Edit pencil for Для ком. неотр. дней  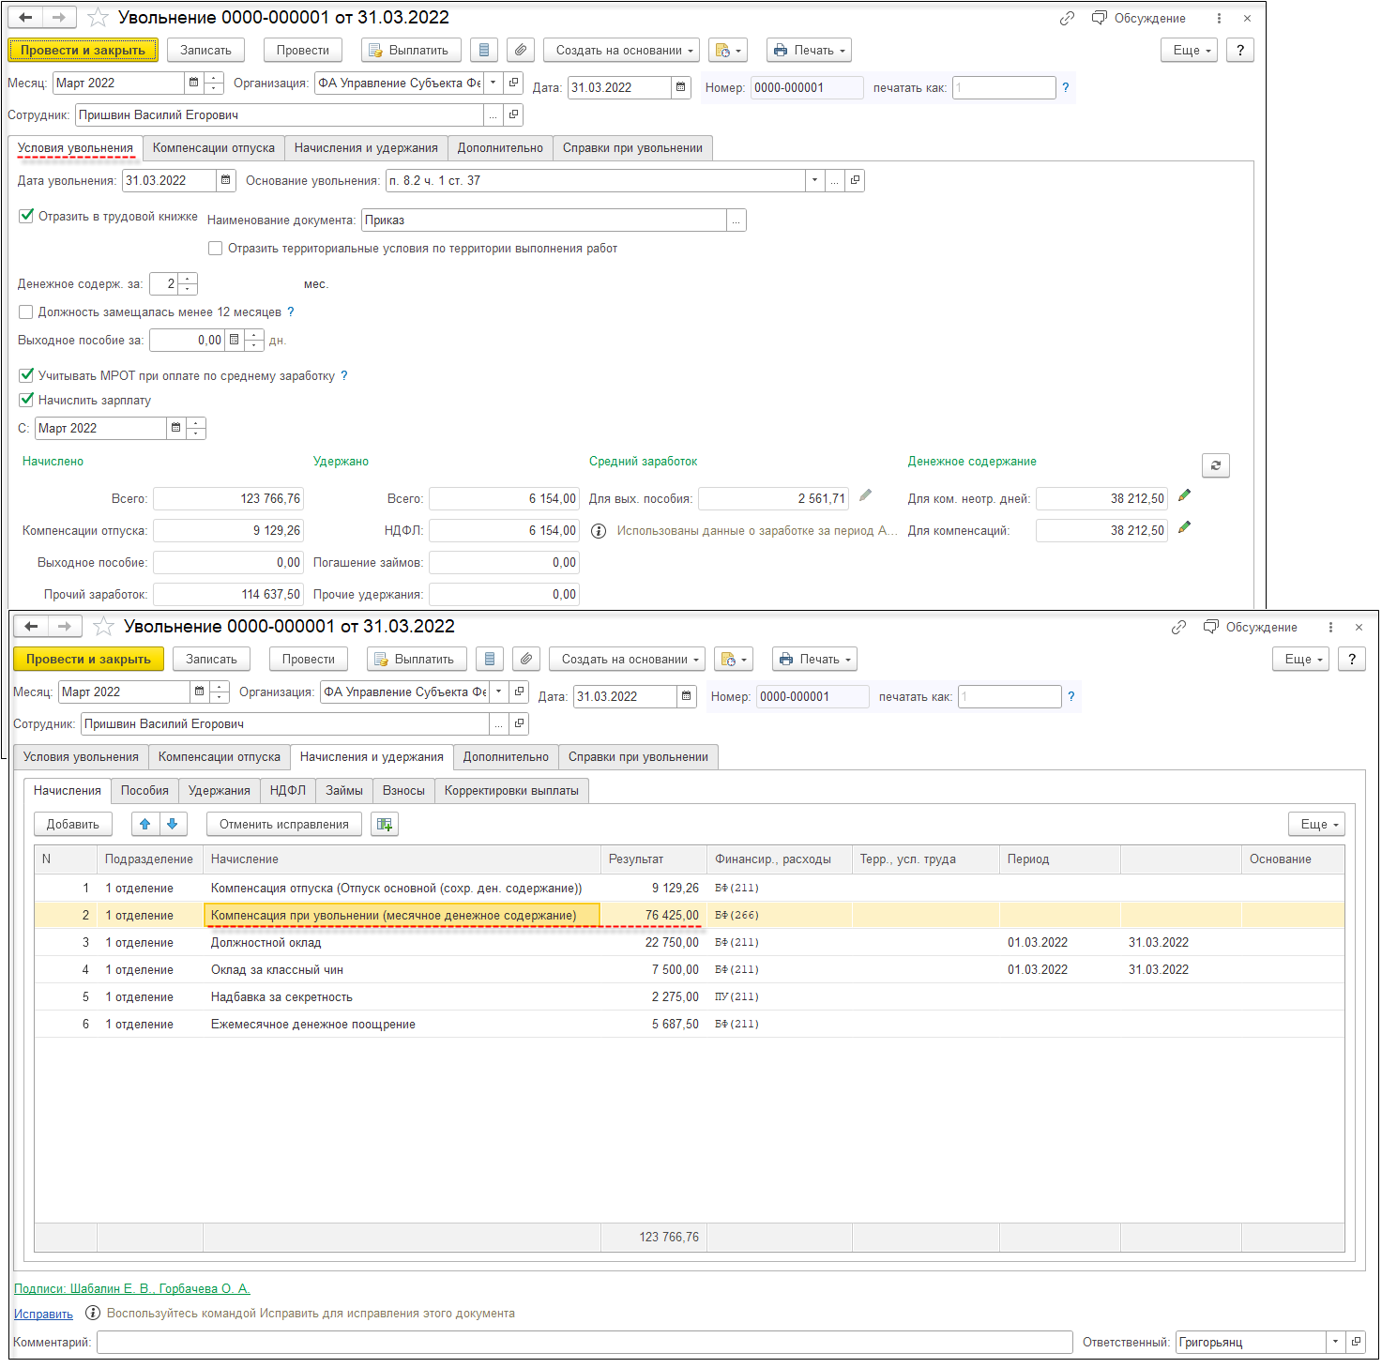tap(1184, 495)
